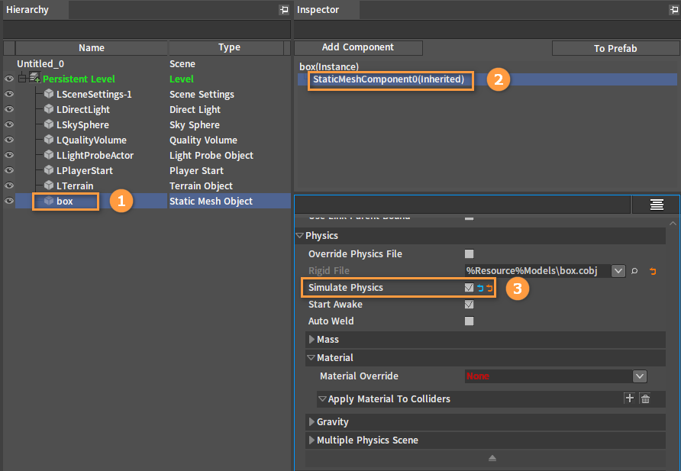The image size is (681, 471).
Task: Hide the box object
Action: coord(9,201)
